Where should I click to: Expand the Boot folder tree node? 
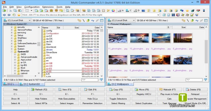pos(15,68)
